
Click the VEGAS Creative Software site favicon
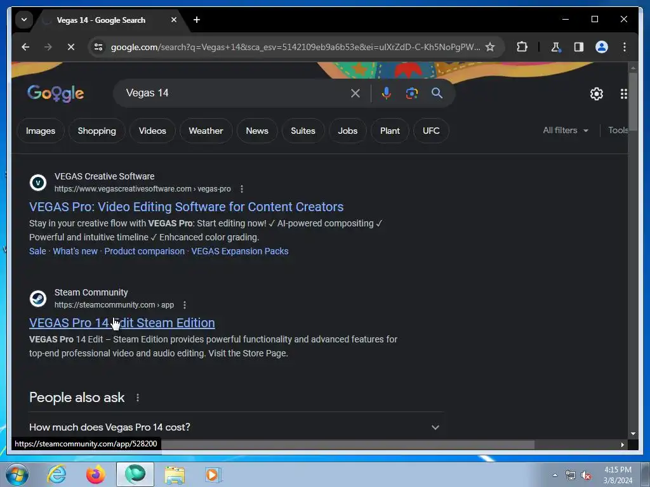click(38, 183)
